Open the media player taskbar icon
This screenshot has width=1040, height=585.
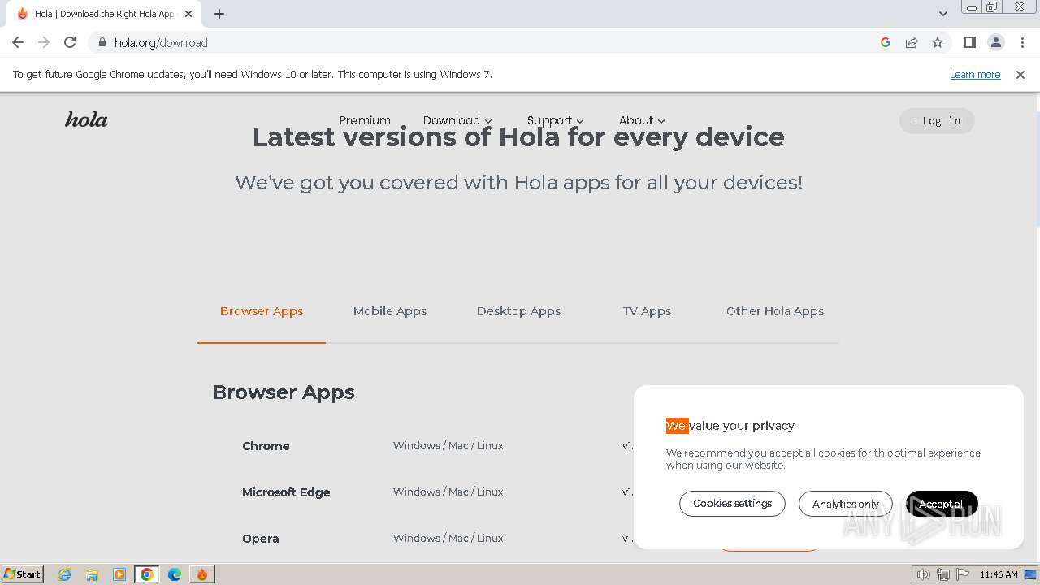click(119, 574)
